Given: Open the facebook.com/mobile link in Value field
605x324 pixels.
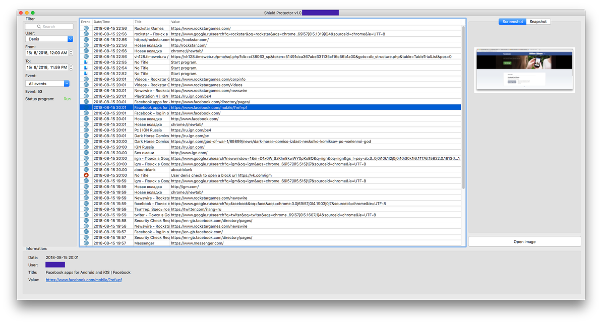Looking at the screenshot, I should (x=83, y=280).
